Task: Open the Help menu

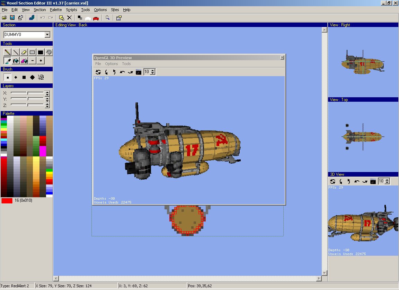Action: [126, 10]
